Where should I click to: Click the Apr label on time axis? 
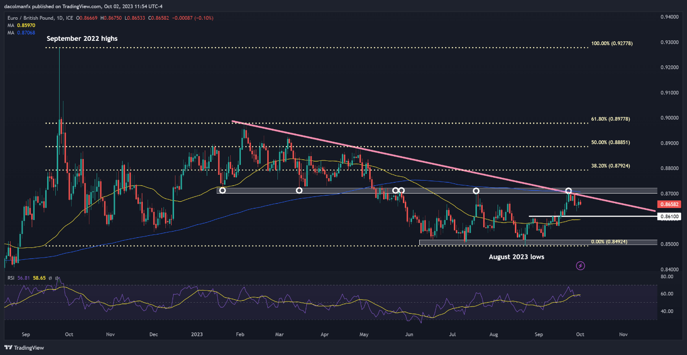324,334
